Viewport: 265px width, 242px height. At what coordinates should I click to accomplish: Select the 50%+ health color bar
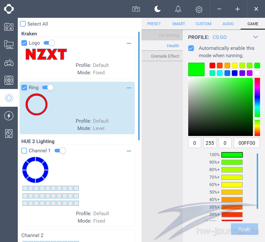(x=232, y=192)
